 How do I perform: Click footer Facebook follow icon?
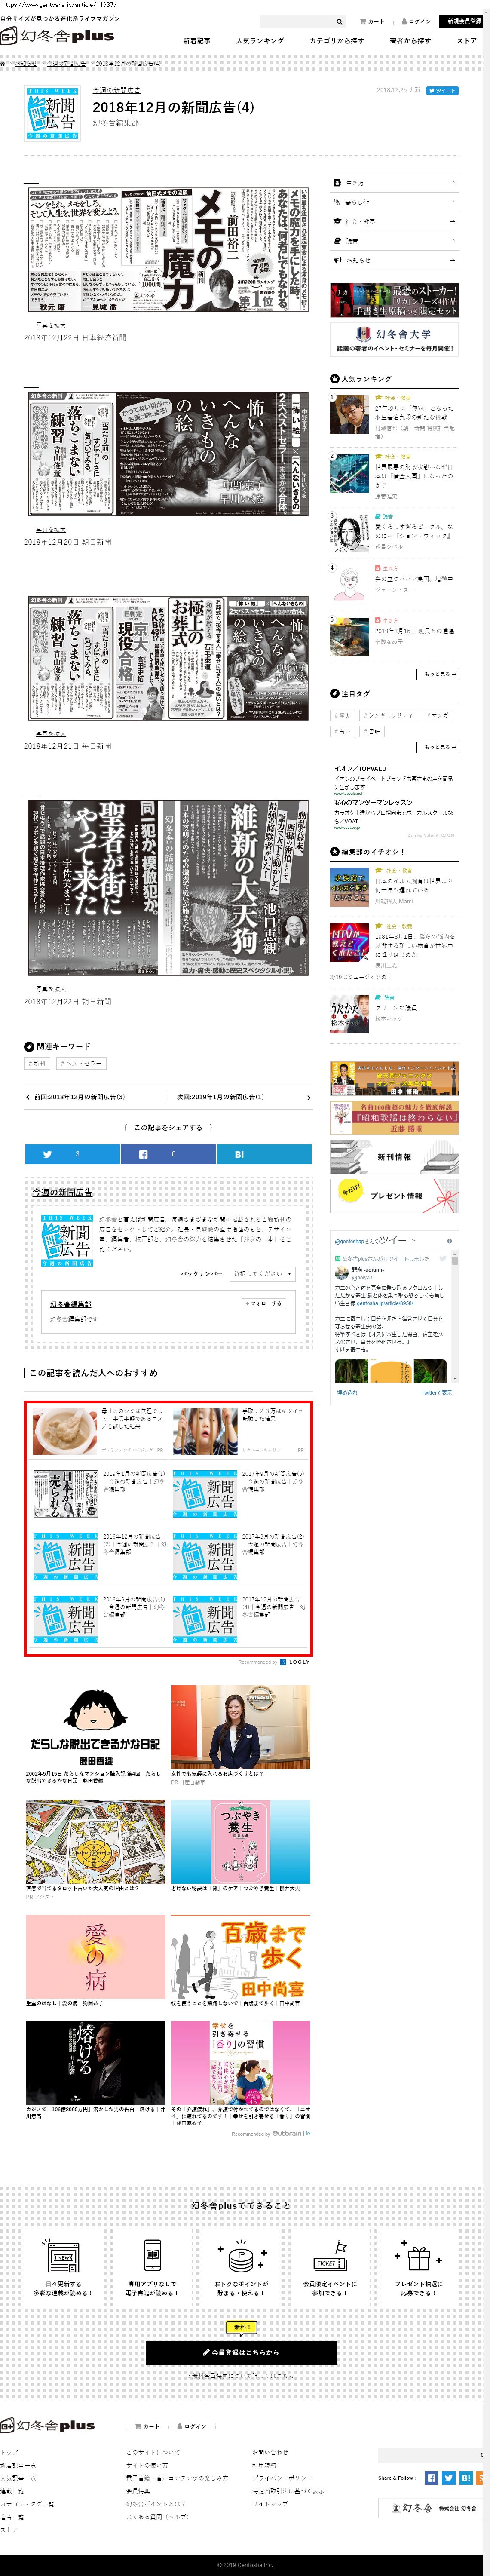(x=431, y=2477)
